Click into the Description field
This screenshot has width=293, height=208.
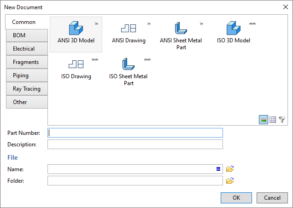pyautogui.click(x=135, y=144)
